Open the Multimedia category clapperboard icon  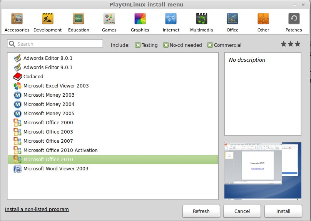[x=202, y=18]
